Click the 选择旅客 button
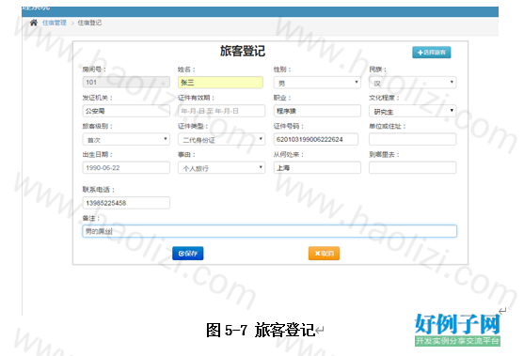The image size is (524, 356). (x=432, y=53)
